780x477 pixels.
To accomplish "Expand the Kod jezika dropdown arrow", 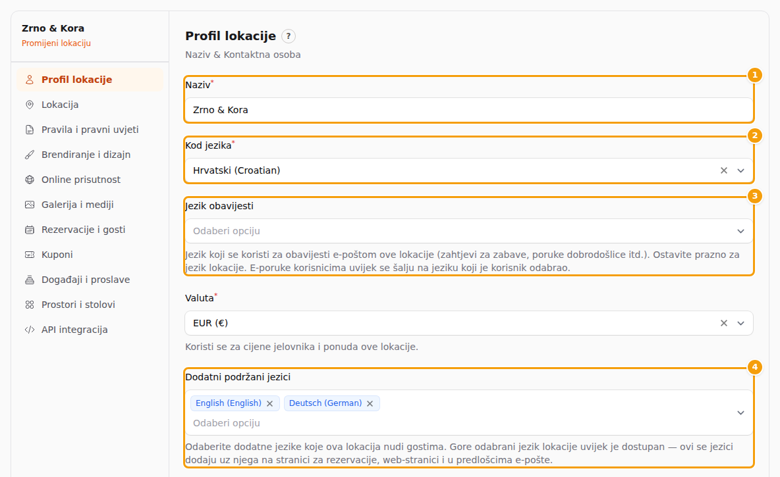I will pyautogui.click(x=740, y=170).
